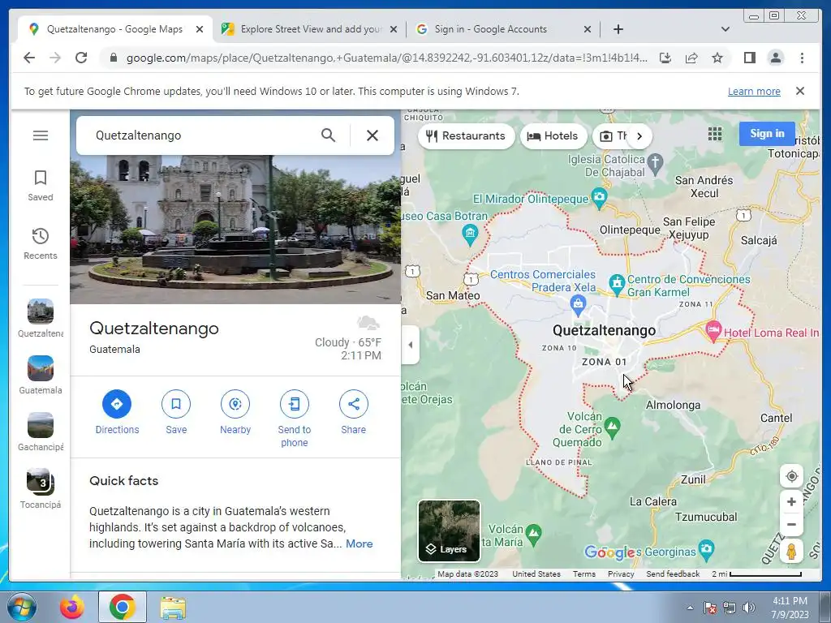This screenshot has width=831, height=623.
Task: Click the Quetzaltenango place photo
Action: tap(235, 229)
